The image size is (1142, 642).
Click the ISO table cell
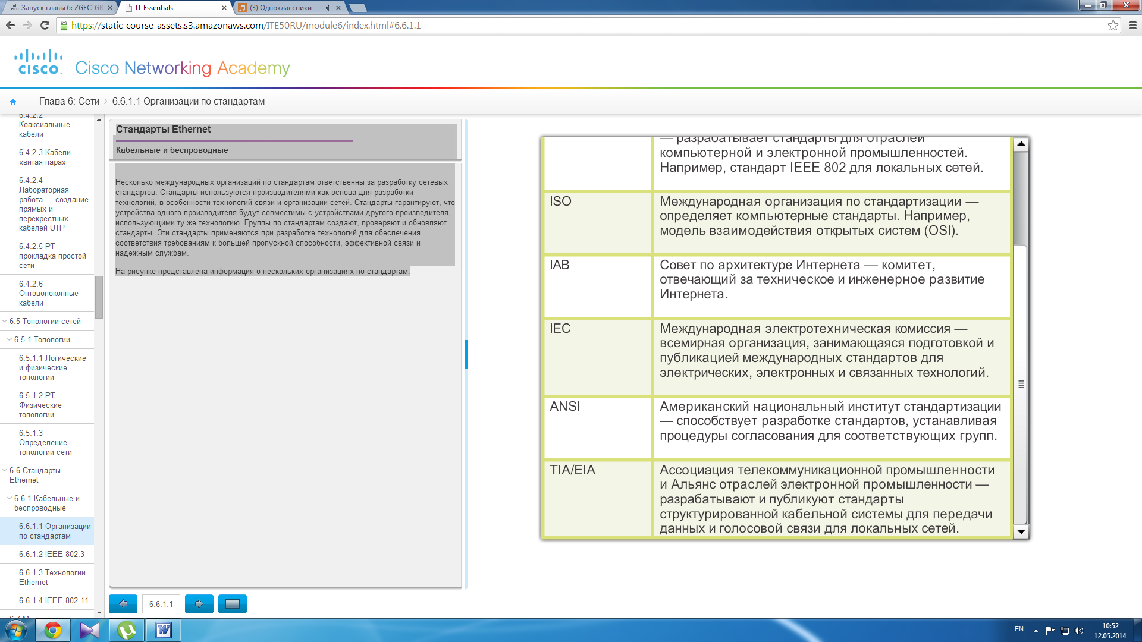597,222
